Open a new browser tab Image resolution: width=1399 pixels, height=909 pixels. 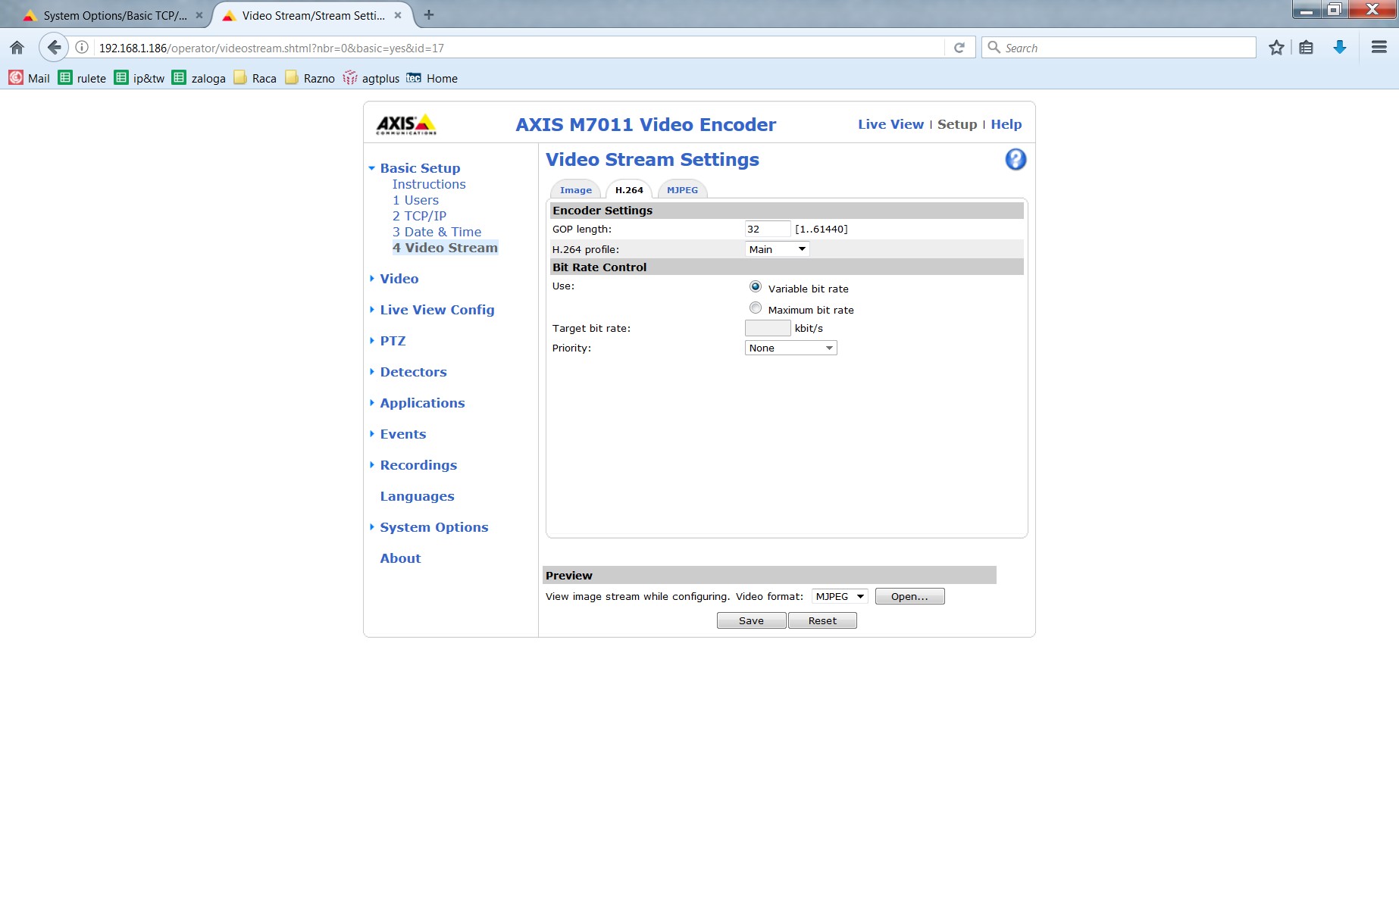point(429,14)
